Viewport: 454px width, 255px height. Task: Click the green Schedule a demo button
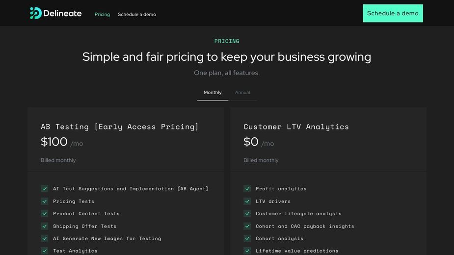(x=393, y=13)
